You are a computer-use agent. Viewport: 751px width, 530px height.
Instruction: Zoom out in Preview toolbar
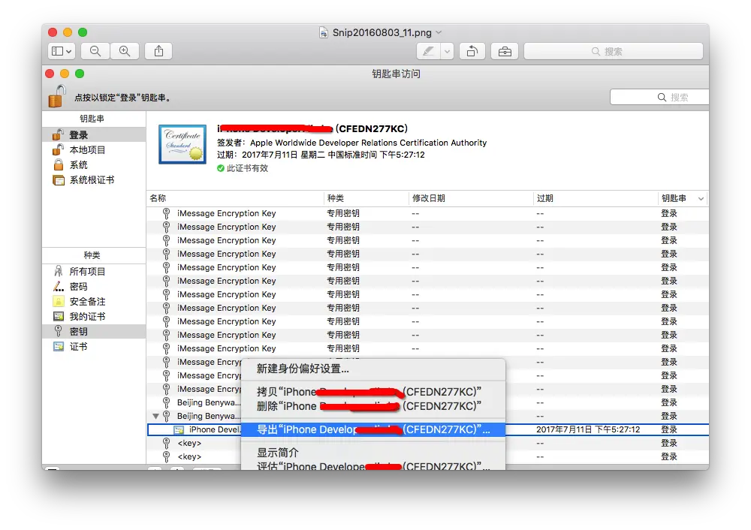pyautogui.click(x=95, y=51)
